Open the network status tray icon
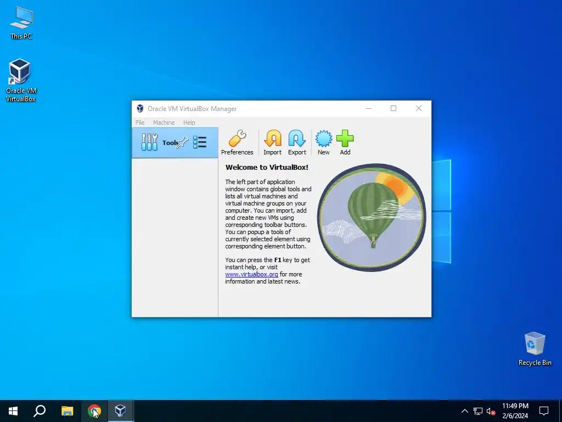562x422 pixels. (478, 411)
